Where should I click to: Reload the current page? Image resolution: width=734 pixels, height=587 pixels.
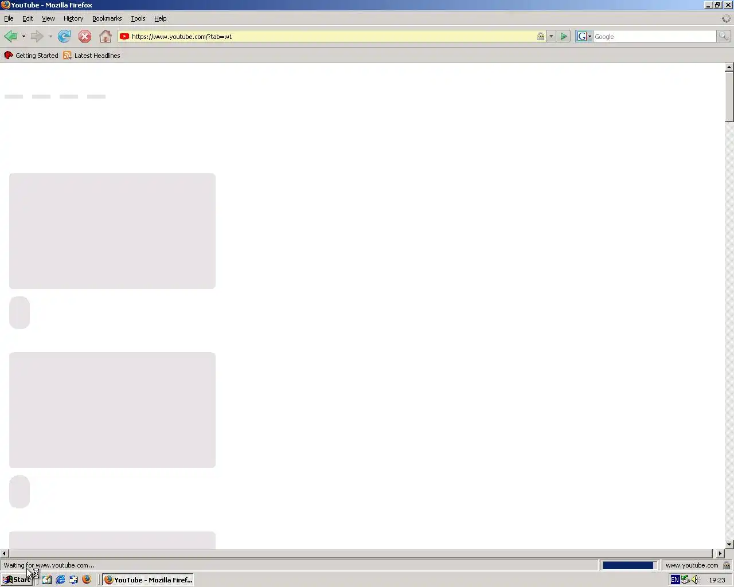tap(64, 37)
